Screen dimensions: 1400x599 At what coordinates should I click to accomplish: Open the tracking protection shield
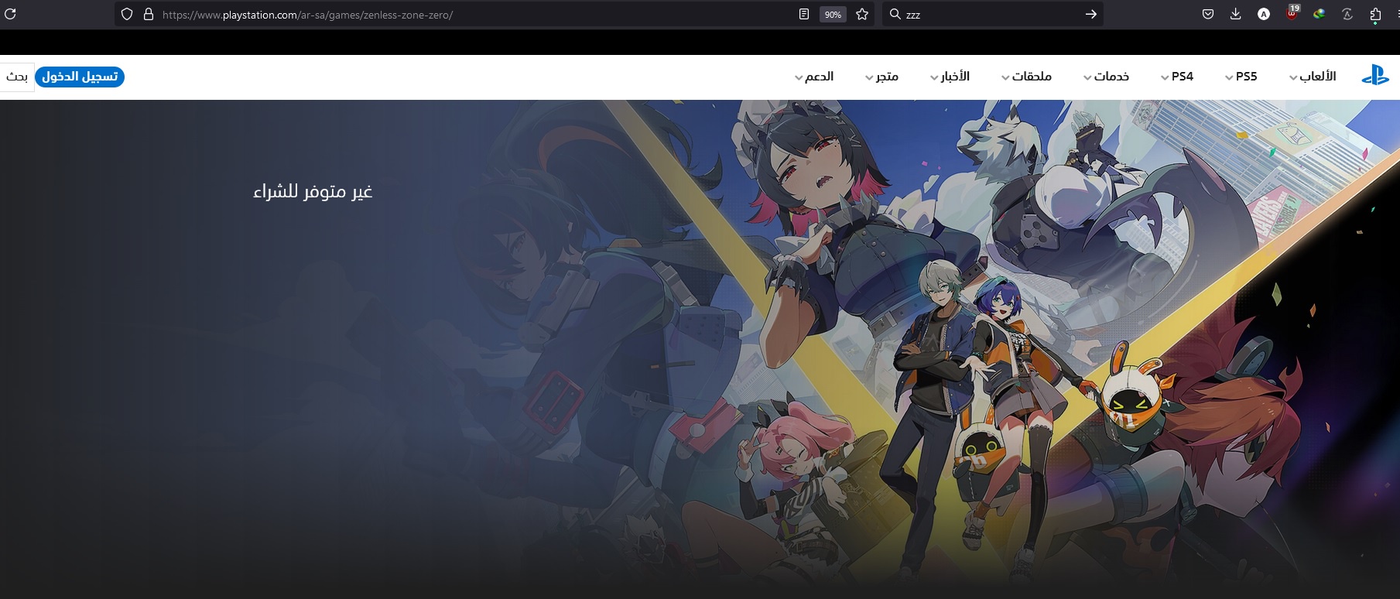pyautogui.click(x=127, y=14)
